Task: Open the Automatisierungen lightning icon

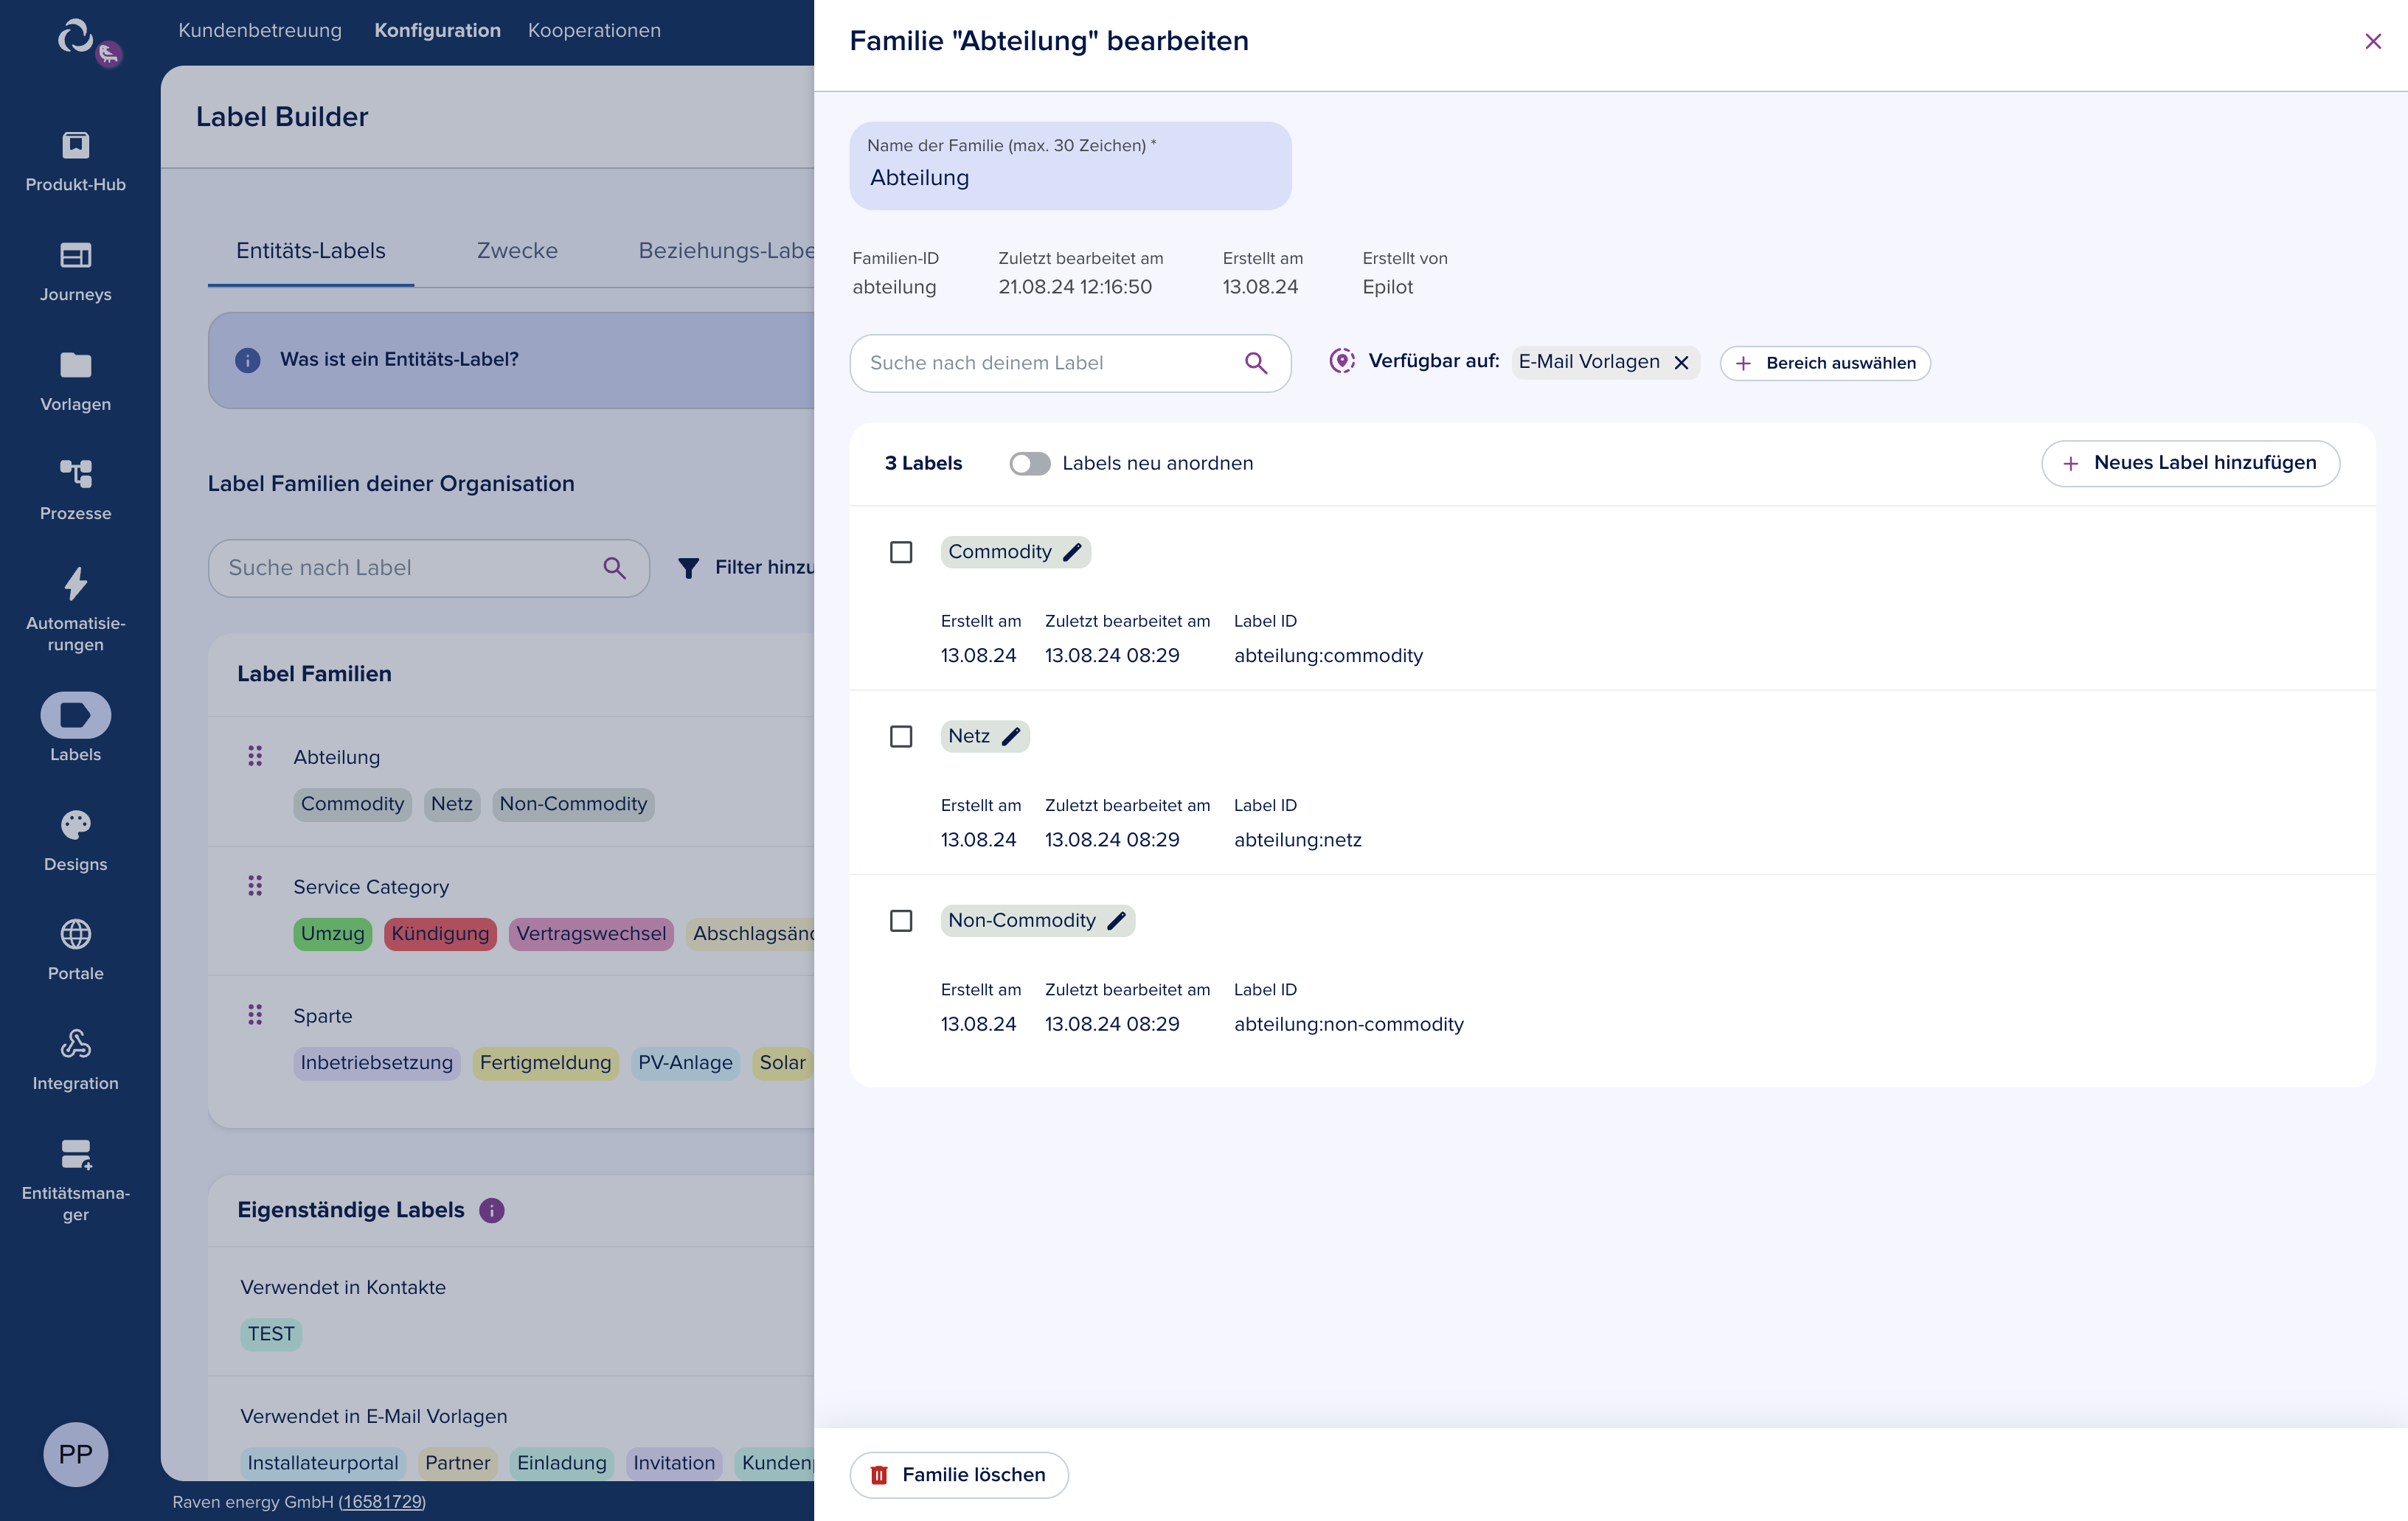Action: pyautogui.click(x=75, y=584)
